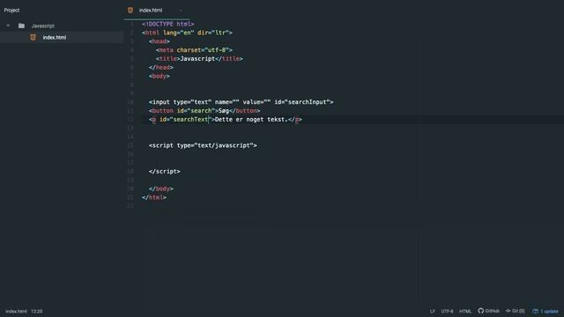Click the Javascript folder icon

(21, 26)
